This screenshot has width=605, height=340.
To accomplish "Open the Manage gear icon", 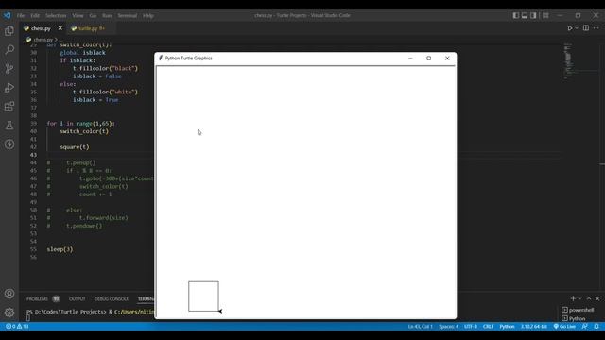I will pos(9,313).
